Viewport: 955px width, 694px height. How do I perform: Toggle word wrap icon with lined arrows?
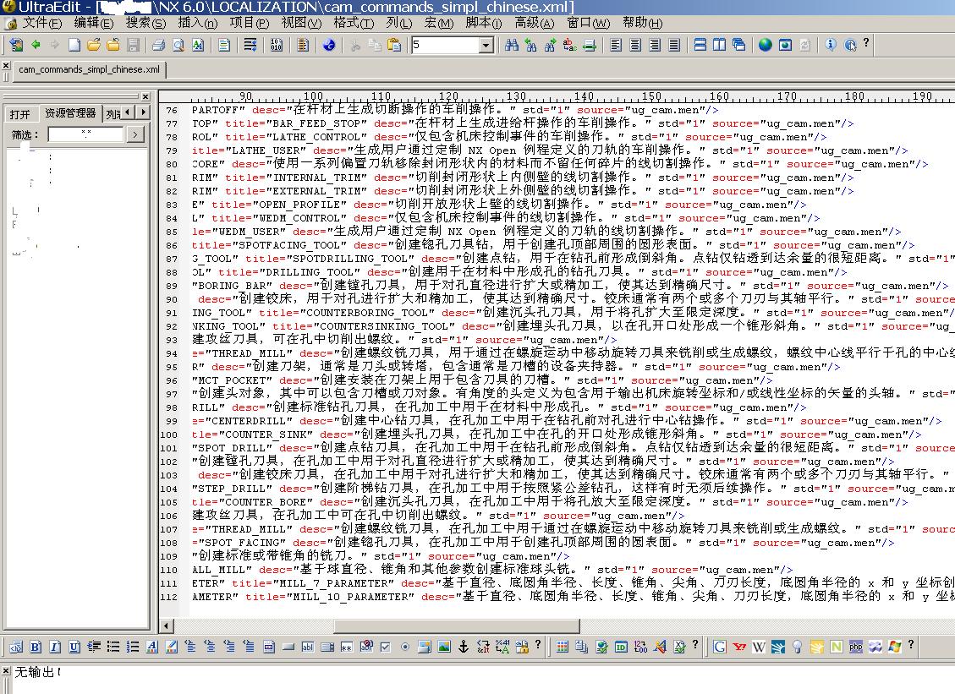point(250,45)
